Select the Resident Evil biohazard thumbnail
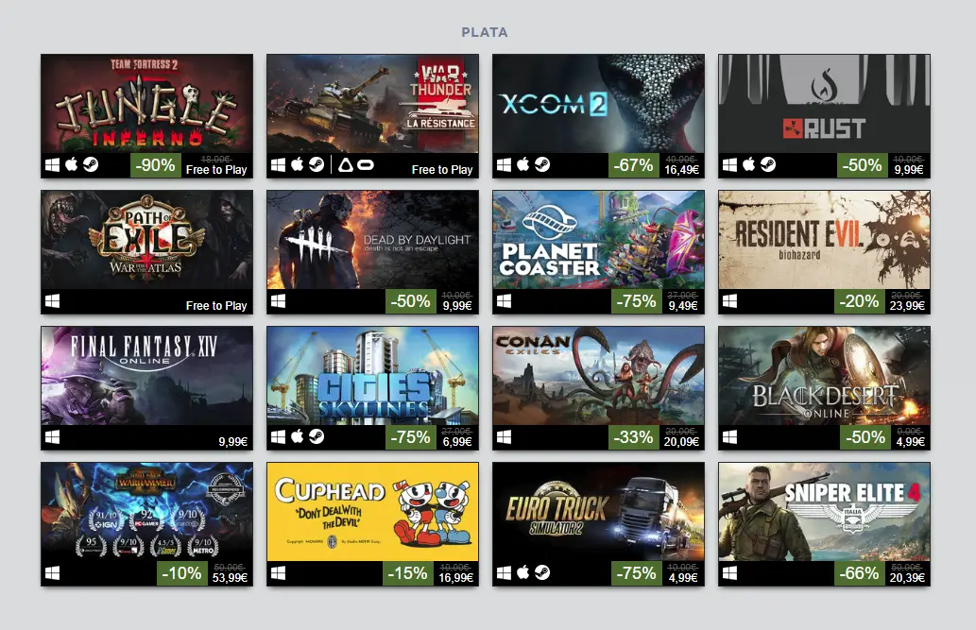This screenshot has width=976, height=630. pos(824,240)
